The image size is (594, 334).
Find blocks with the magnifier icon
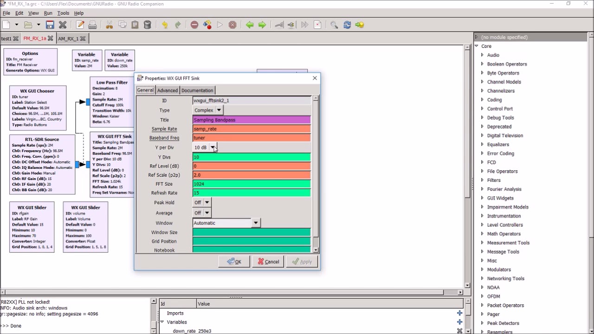[x=334, y=25]
